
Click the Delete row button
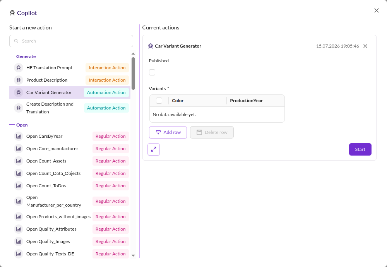pyautogui.click(x=212, y=132)
